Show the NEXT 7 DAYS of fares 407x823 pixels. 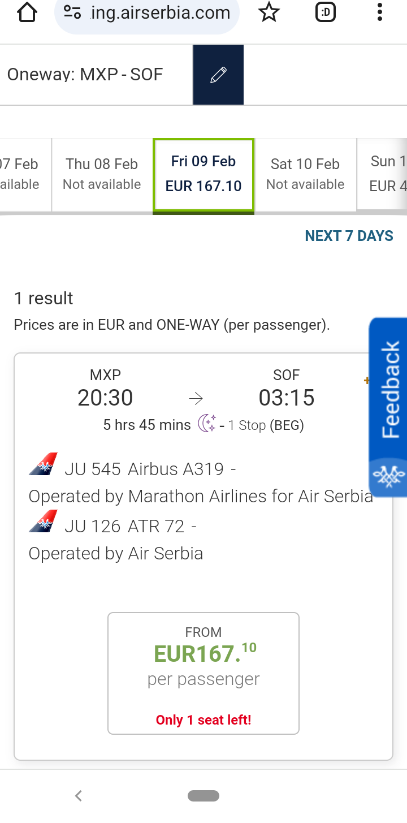(x=349, y=236)
